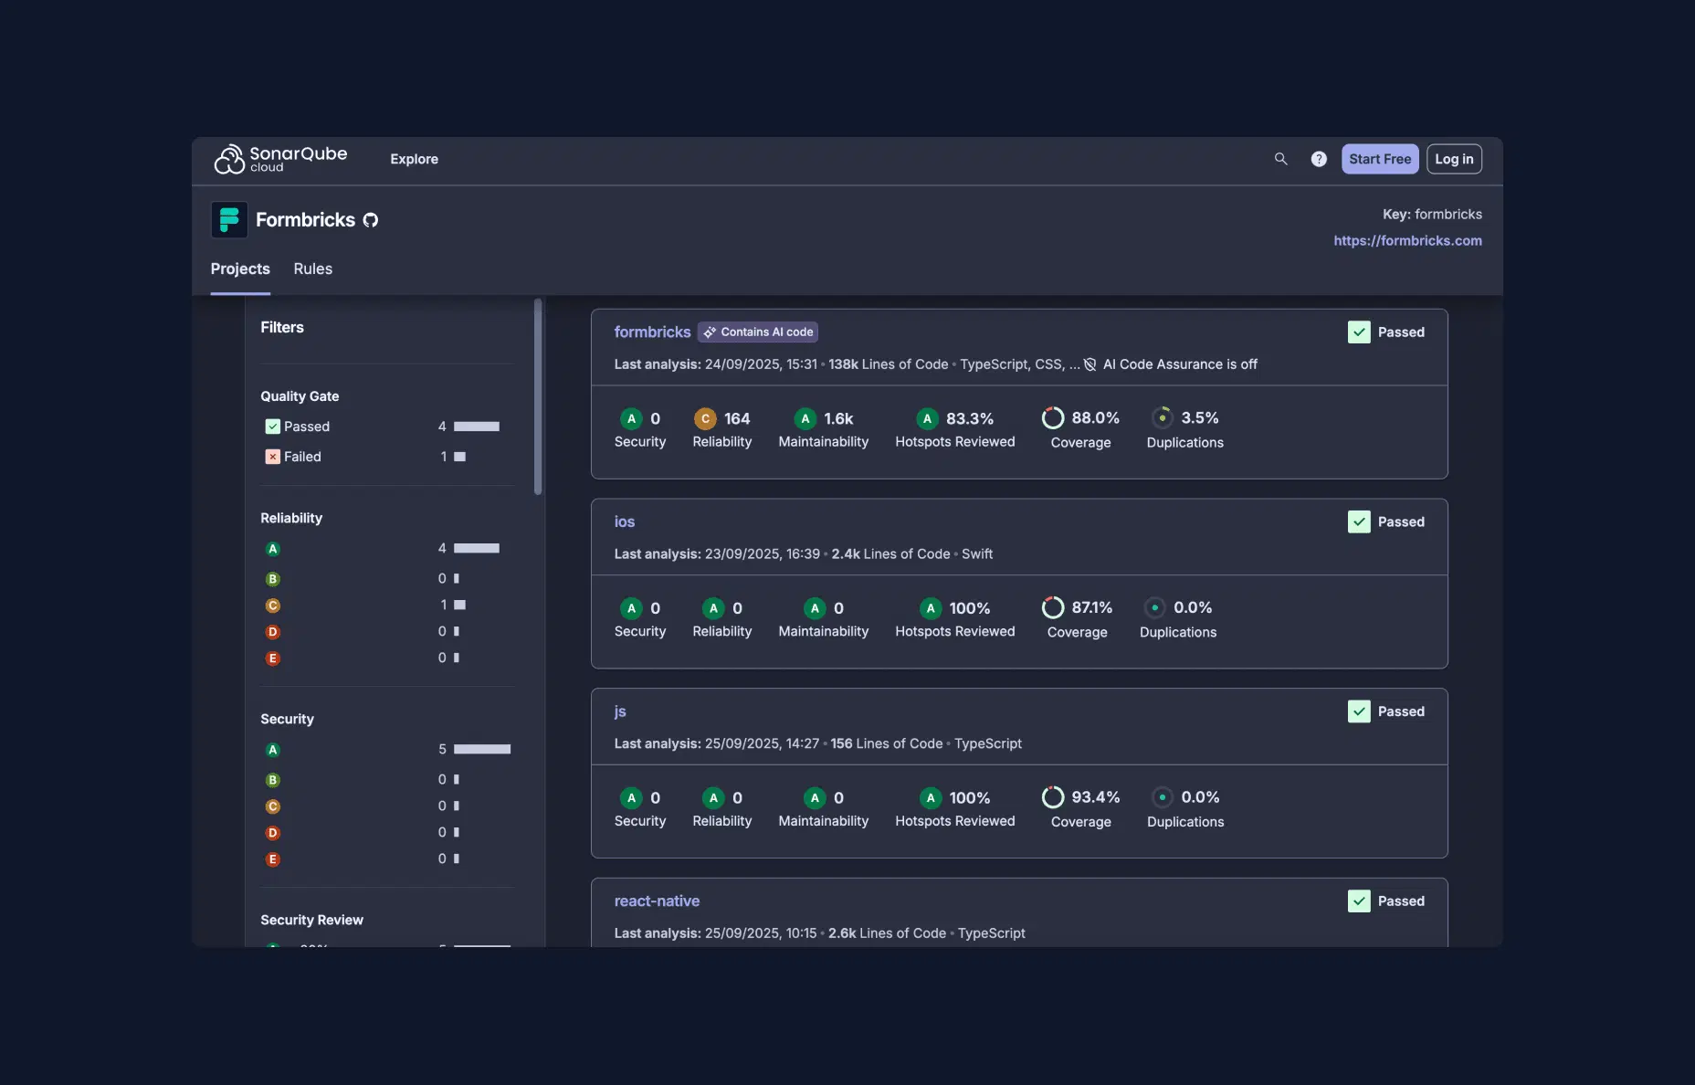Click the Log in button

click(1453, 159)
